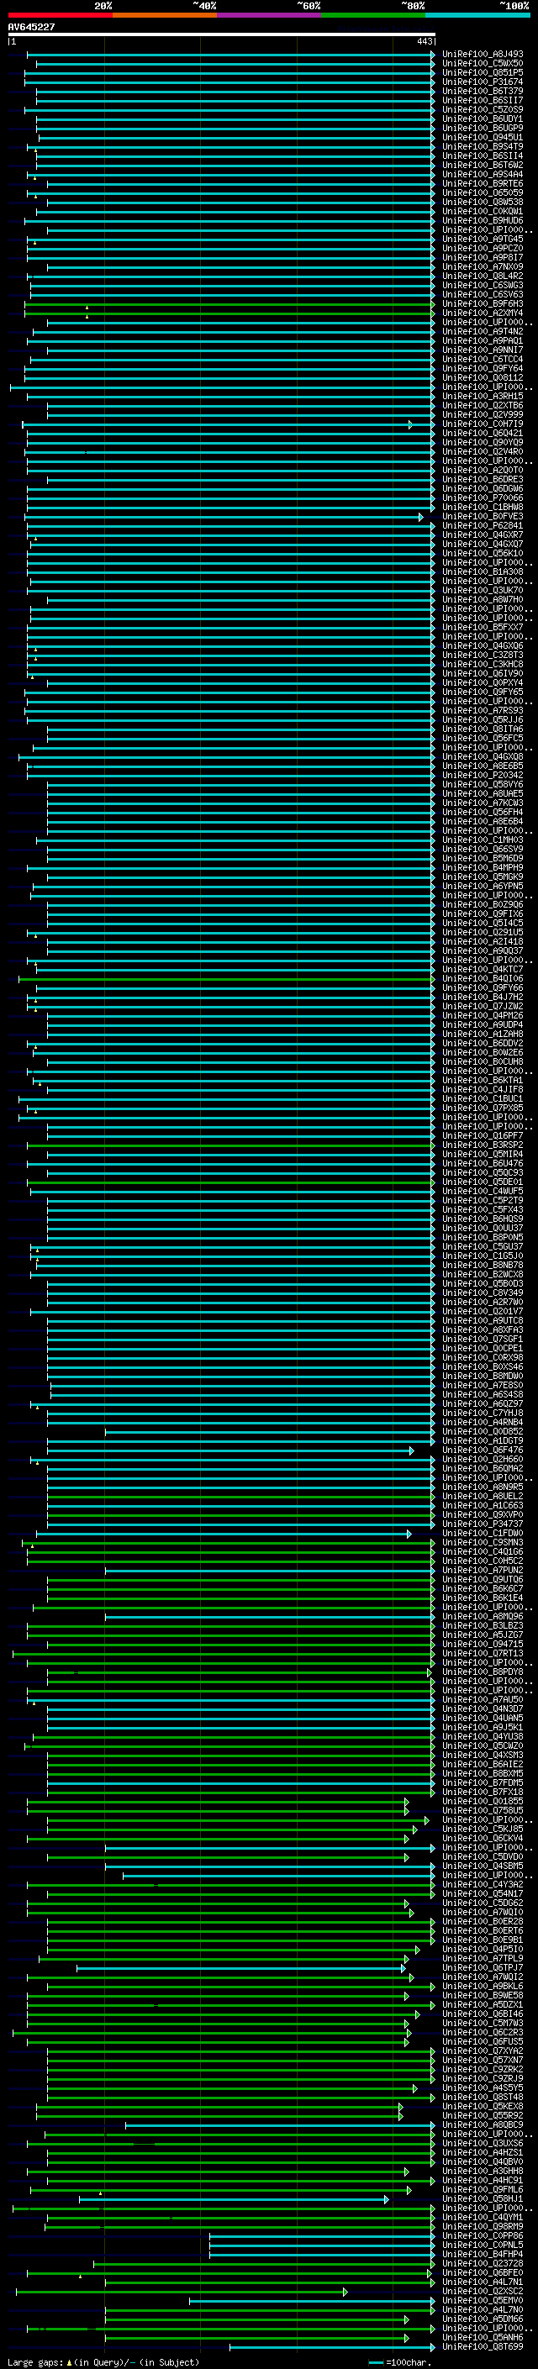The width and height of the screenshot is (538, 2369).
Task: Open hit UniRef100_A8J493
Action: click(482, 55)
